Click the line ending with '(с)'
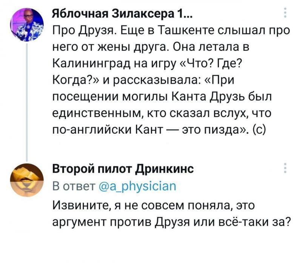302x269 pixels. click(159, 129)
